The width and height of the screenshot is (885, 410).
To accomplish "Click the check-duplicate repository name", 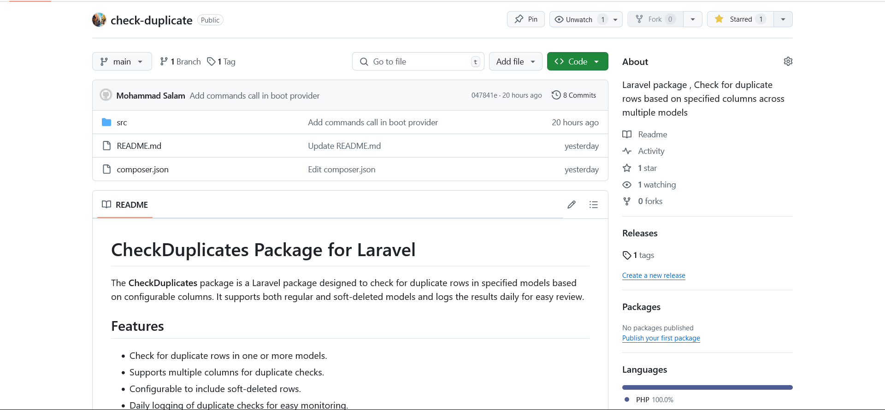I will tap(151, 20).
